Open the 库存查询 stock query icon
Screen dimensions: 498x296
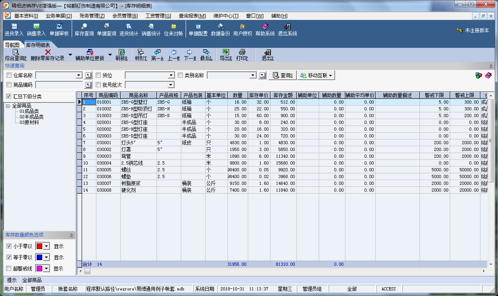pyautogui.click(x=84, y=29)
